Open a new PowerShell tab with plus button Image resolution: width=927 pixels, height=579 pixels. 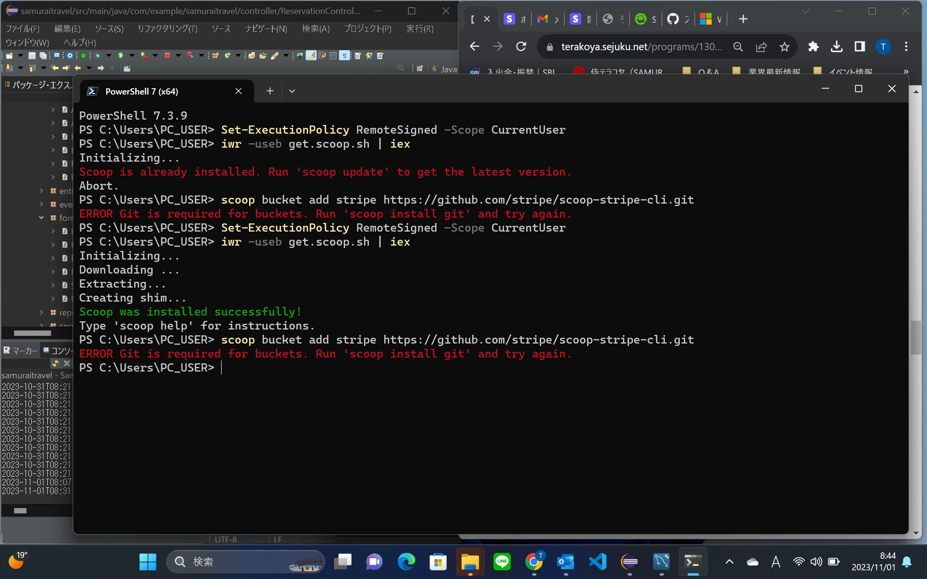(x=270, y=91)
